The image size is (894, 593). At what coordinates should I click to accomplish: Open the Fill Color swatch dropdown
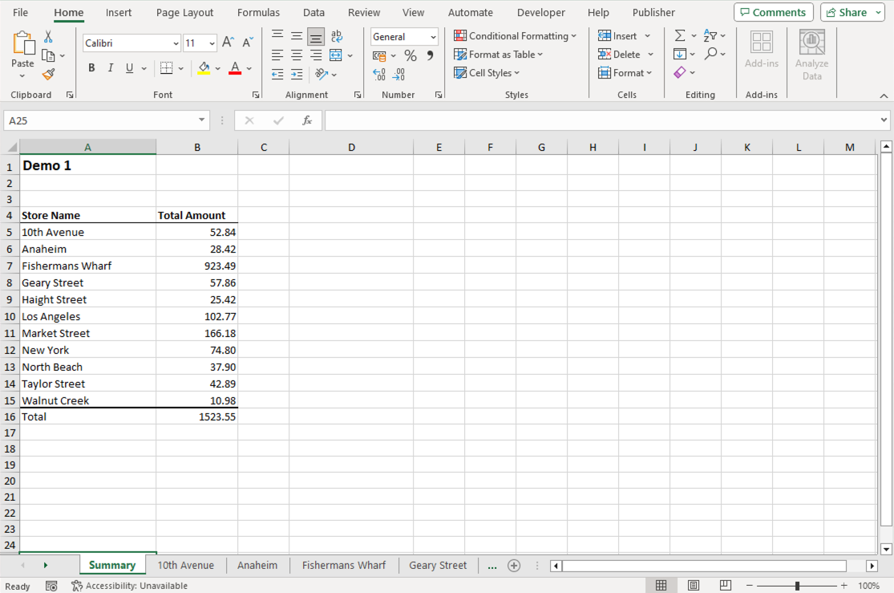216,67
